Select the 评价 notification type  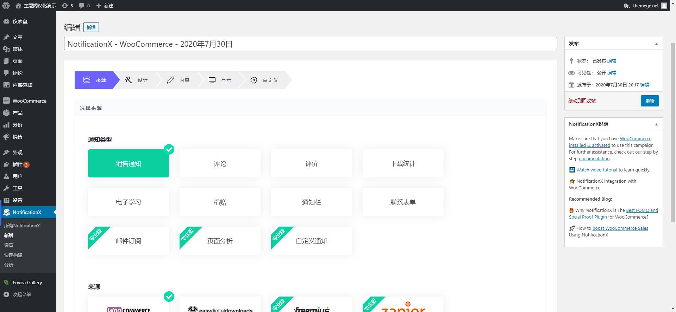[312, 163]
